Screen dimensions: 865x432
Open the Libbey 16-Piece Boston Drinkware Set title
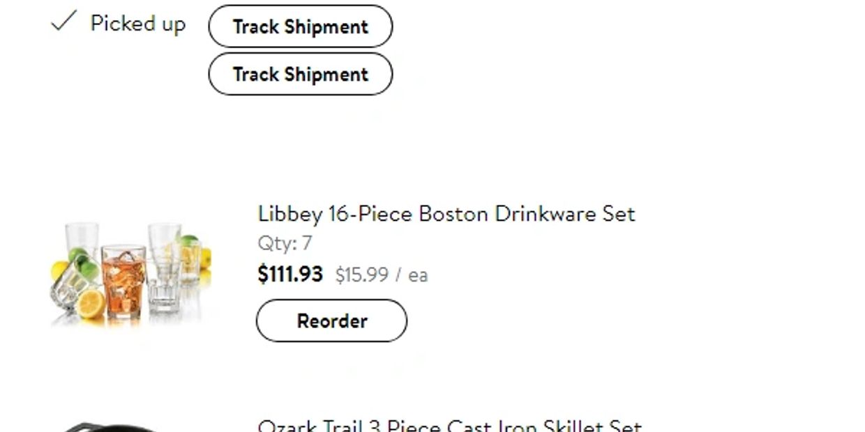(x=446, y=213)
